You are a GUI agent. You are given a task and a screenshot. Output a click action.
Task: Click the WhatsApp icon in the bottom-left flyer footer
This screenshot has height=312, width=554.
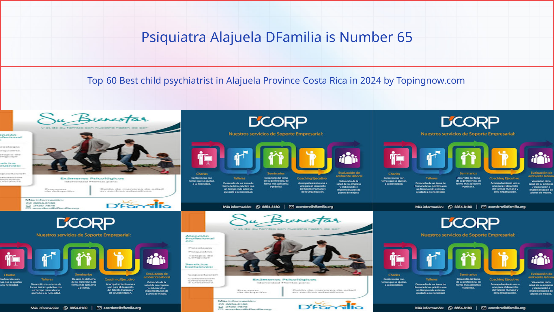point(66,308)
